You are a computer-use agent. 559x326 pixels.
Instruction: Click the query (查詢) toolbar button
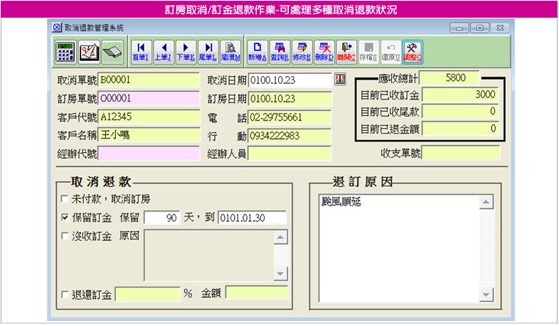coord(279,52)
